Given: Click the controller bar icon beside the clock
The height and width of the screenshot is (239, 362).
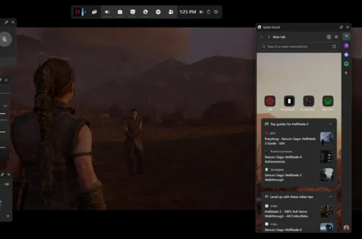Looking at the screenshot, I should point(201,12).
